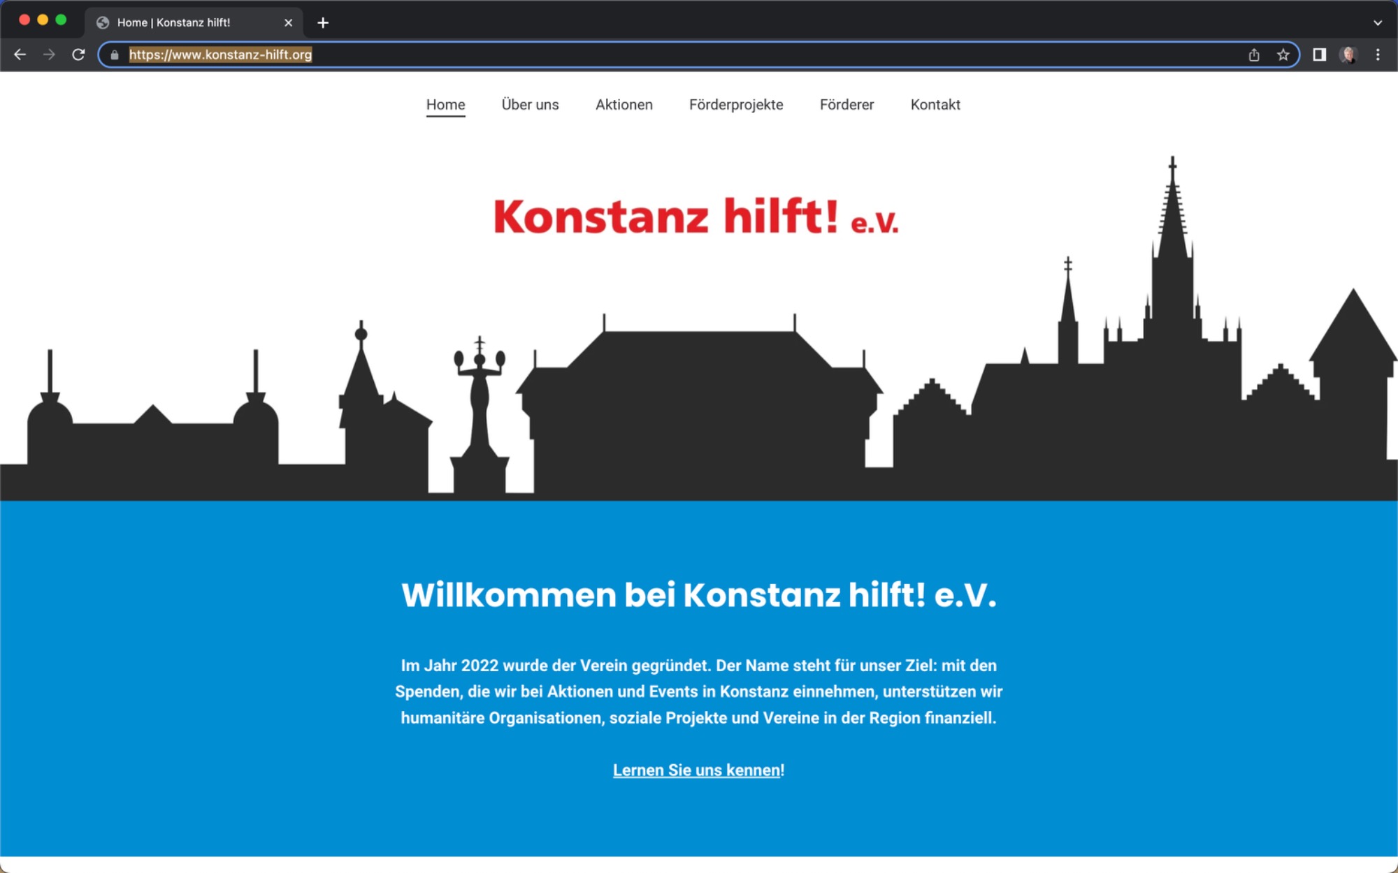Viewport: 1398px width, 873px height.
Task: Open the Förderer page
Action: pos(846,105)
